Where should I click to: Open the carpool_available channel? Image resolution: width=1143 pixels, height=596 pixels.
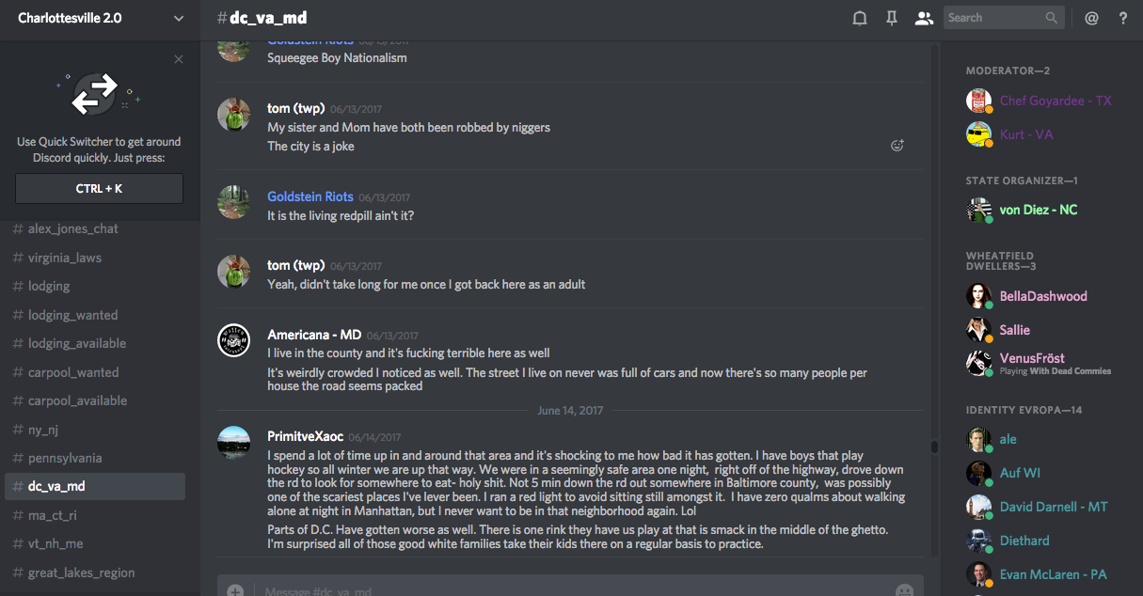click(x=77, y=400)
